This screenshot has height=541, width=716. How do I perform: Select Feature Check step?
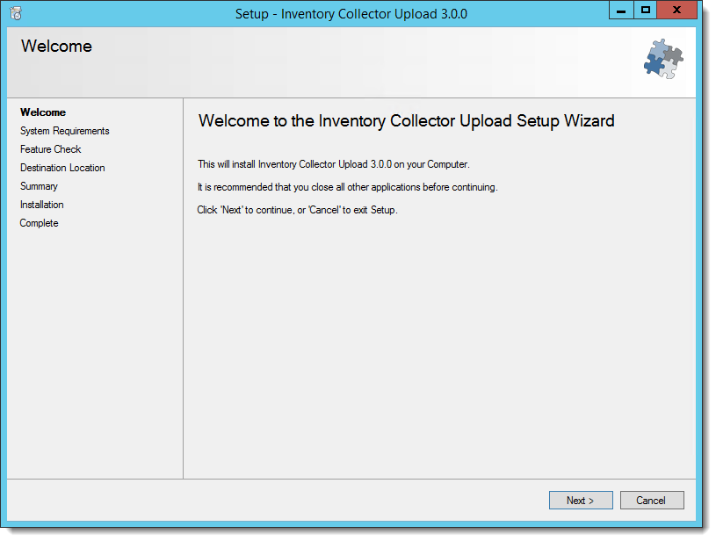click(51, 149)
